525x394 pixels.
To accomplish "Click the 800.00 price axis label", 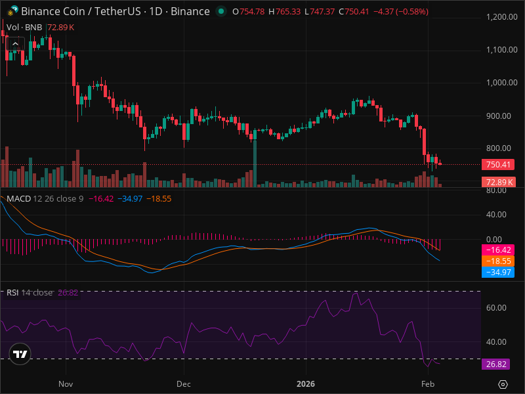I will pos(499,148).
